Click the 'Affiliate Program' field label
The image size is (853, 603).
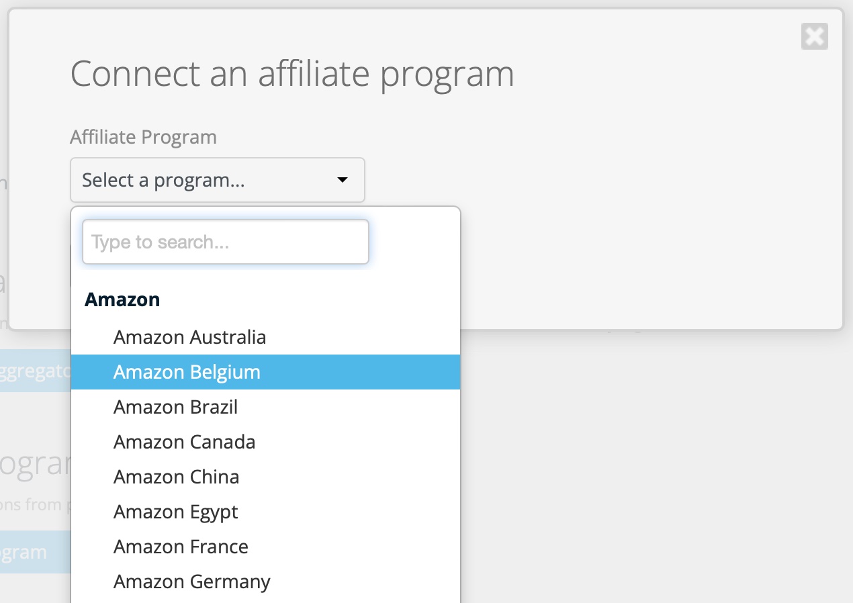(143, 137)
